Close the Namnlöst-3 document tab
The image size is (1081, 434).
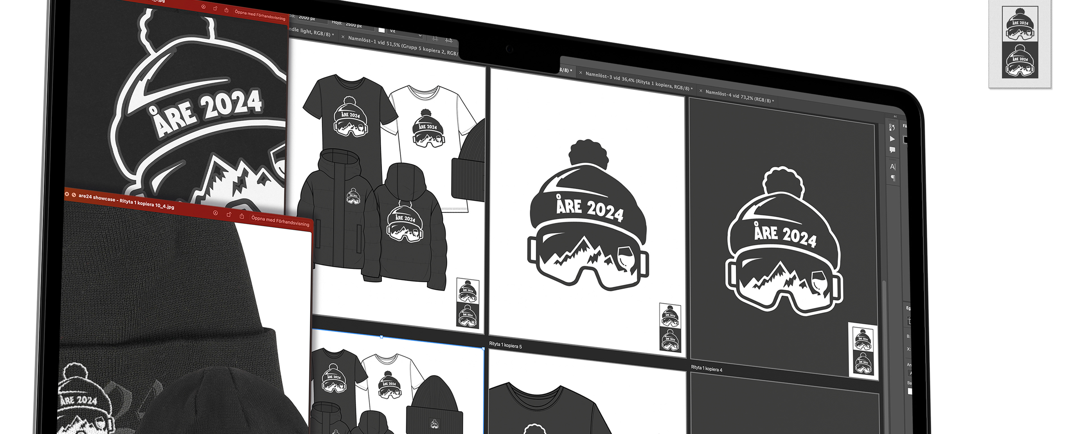pyautogui.click(x=581, y=73)
